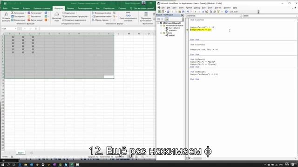Switch to the Данные ribbon tab
This screenshot has width=298, height=167.
pyautogui.click(x=70, y=8)
